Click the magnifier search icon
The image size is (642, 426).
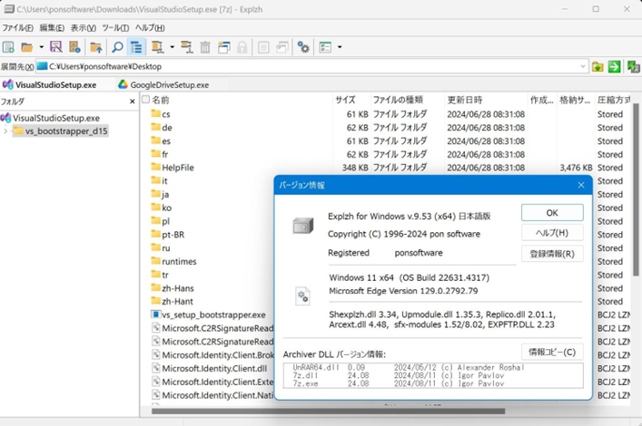point(117,47)
